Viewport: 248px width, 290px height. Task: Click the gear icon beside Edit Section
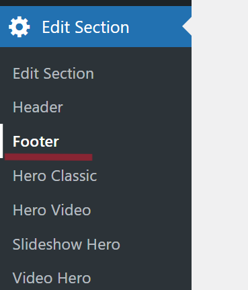(x=19, y=27)
